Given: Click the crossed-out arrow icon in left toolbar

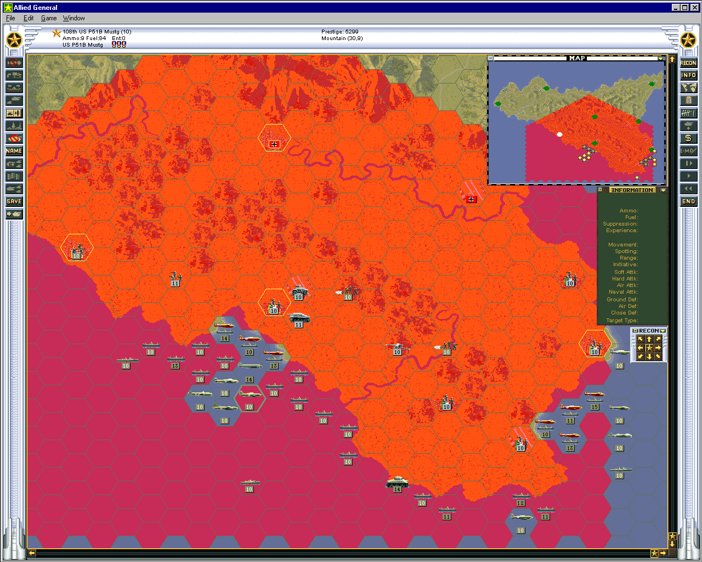Looking at the screenshot, I should coord(14,63).
